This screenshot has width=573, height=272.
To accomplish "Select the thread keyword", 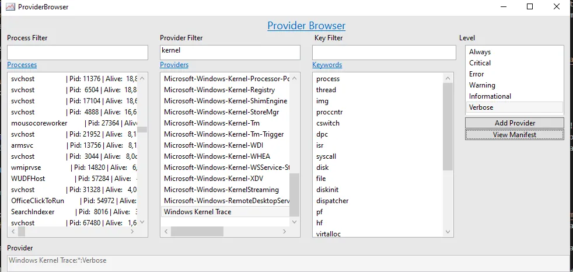I will (x=378, y=89).
